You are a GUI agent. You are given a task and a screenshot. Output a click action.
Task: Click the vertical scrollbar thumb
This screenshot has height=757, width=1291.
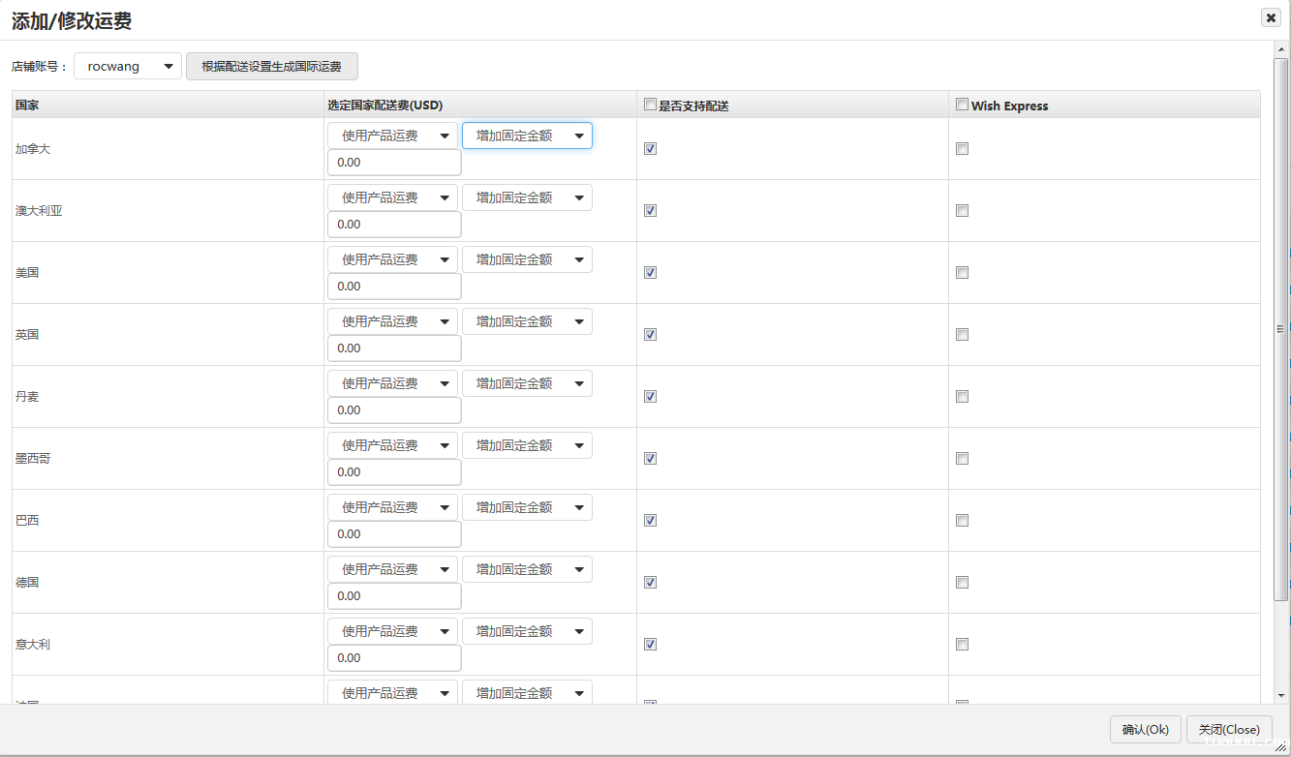click(x=1280, y=329)
